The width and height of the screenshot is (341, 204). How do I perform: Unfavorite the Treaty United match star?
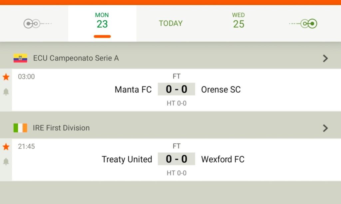6,147
